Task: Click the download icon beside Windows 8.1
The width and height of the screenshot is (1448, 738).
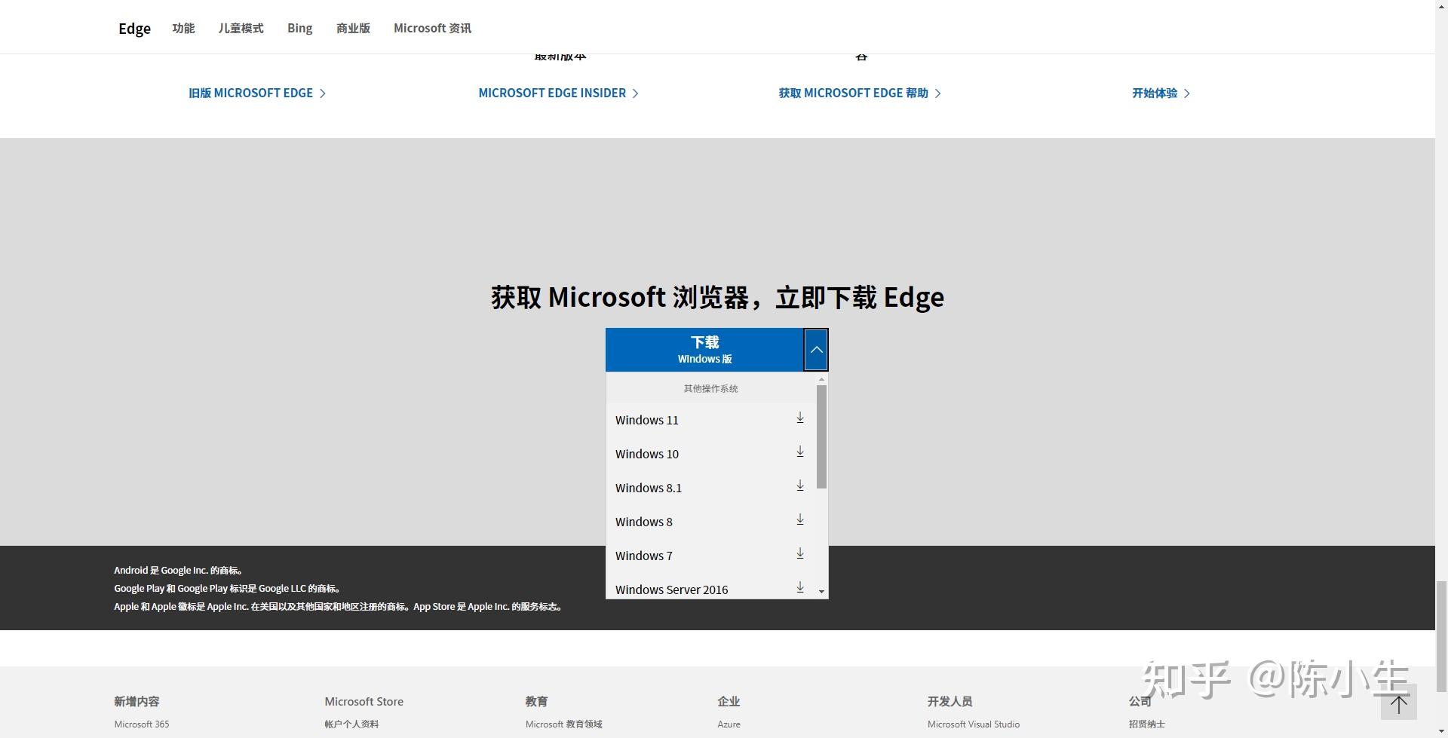Action: point(799,486)
